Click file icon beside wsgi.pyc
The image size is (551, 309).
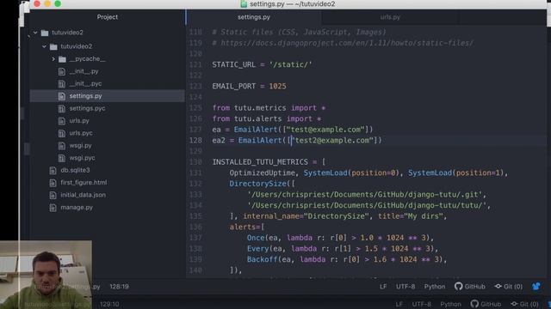coord(62,158)
